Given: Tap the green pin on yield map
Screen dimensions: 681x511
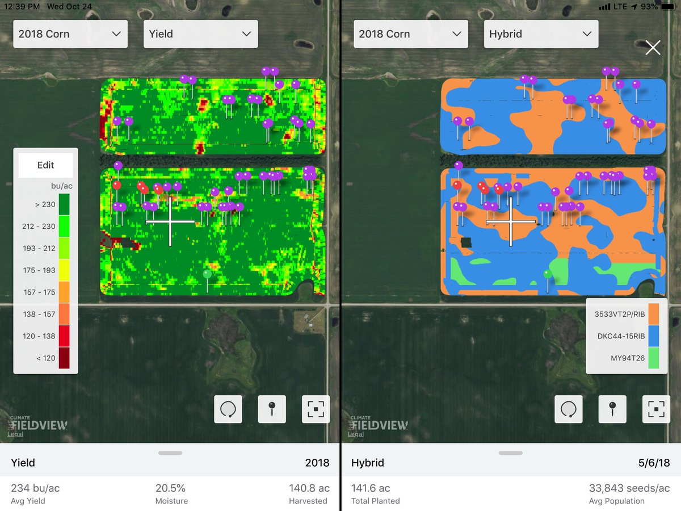Looking at the screenshot, I should tap(207, 274).
